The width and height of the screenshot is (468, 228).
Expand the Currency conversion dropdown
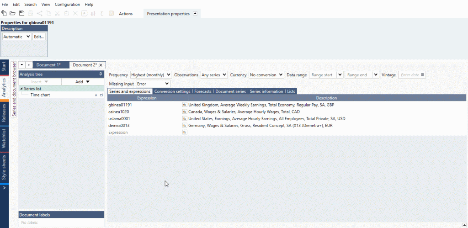pyautogui.click(x=266, y=75)
